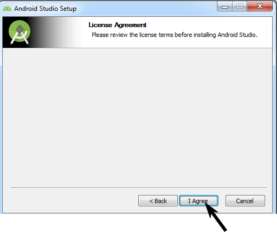The height and width of the screenshot is (246, 277).
Task: Click the white header area right of License Agreement
Action: click(208, 25)
